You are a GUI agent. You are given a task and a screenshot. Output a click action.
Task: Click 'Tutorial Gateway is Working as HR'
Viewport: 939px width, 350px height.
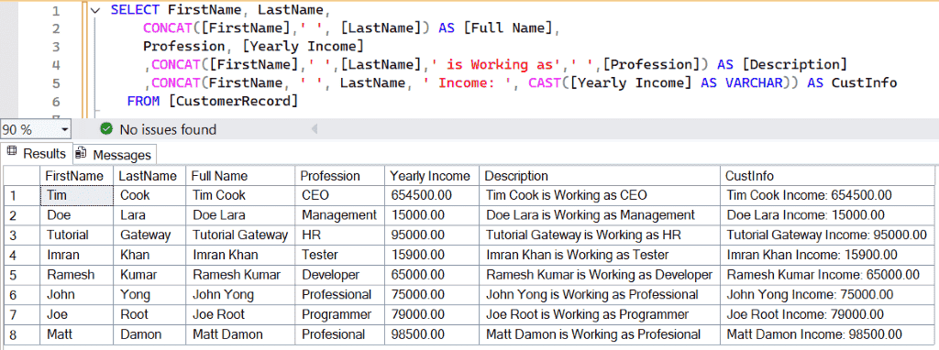tap(600, 235)
